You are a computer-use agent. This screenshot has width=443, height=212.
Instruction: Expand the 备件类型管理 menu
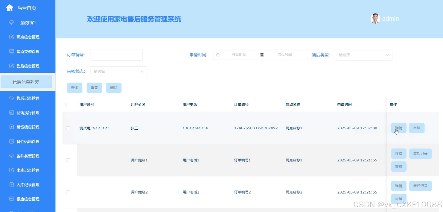pos(28,156)
